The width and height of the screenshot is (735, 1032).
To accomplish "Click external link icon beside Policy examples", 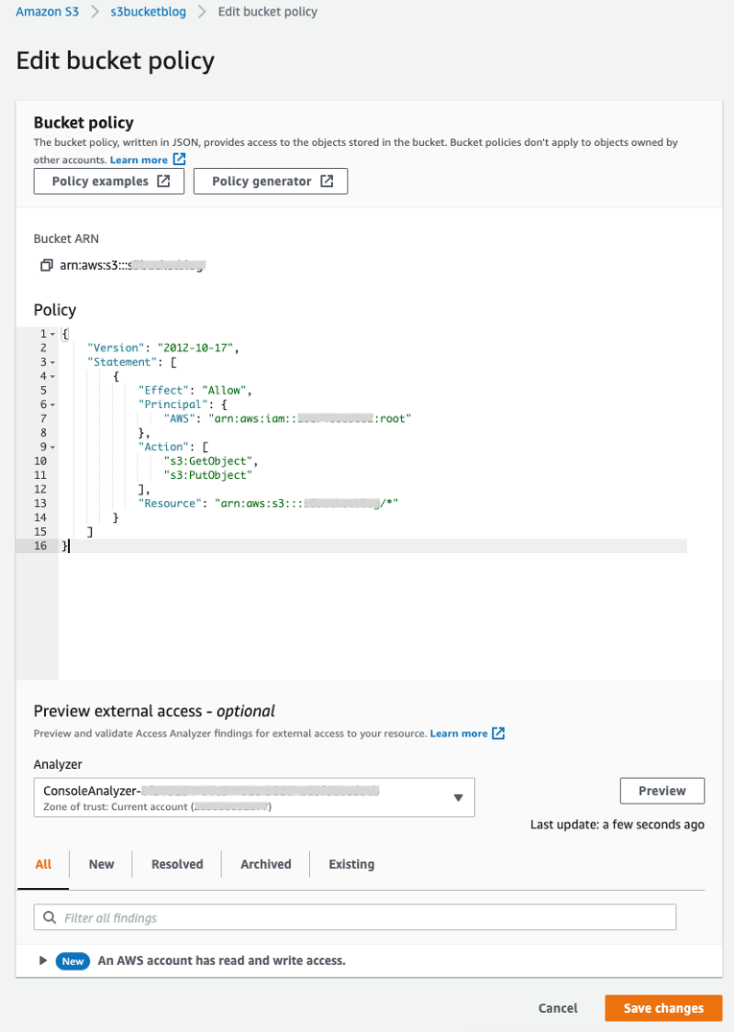I will pos(163,181).
